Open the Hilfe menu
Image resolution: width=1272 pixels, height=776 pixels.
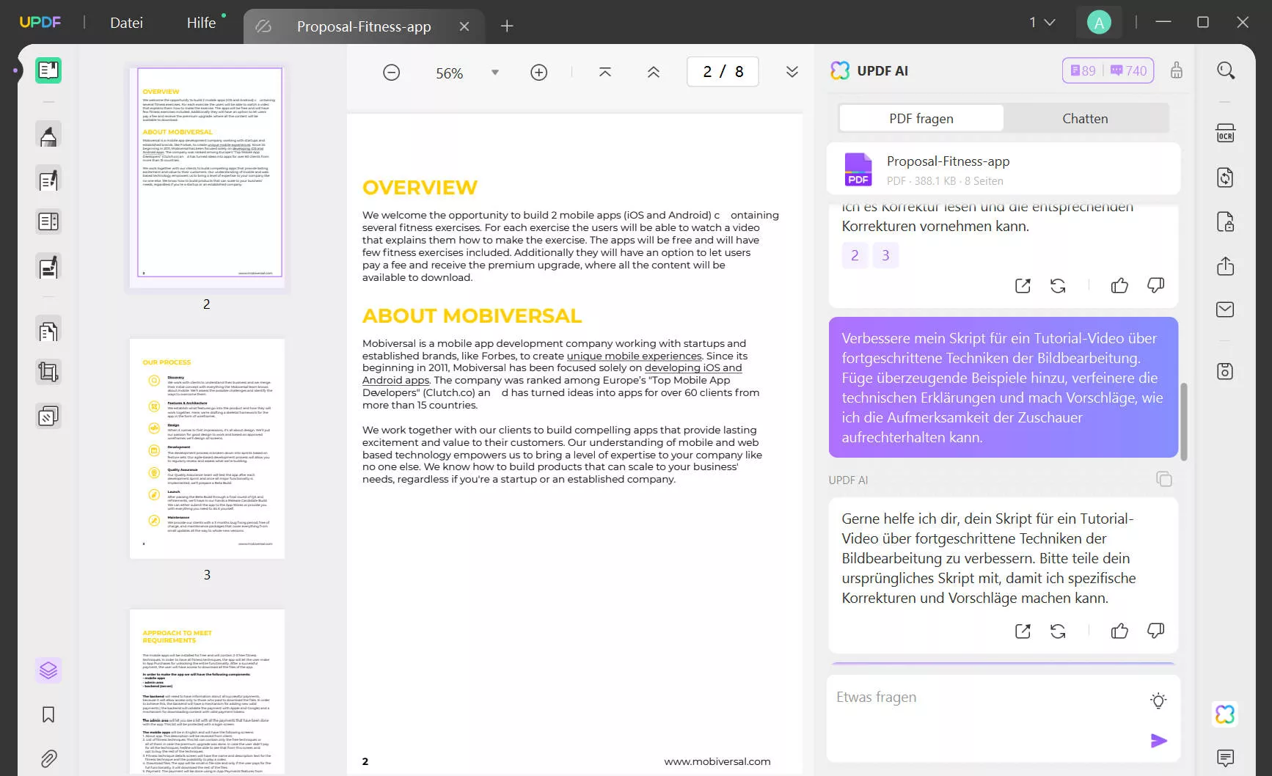coord(201,23)
